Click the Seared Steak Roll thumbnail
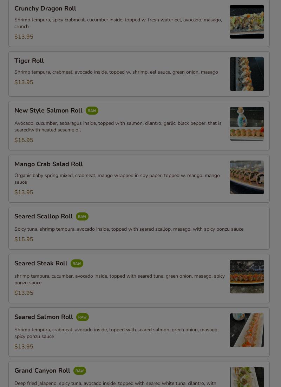Viewport: 281px width, 387px height. [247, 277]
